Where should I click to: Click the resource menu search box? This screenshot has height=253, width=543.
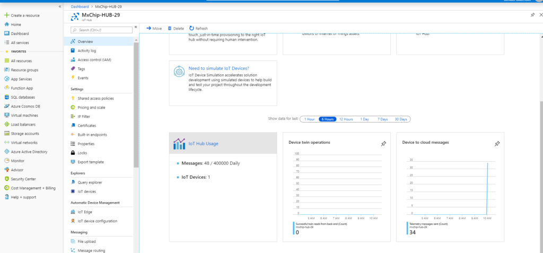coord(101,30)
